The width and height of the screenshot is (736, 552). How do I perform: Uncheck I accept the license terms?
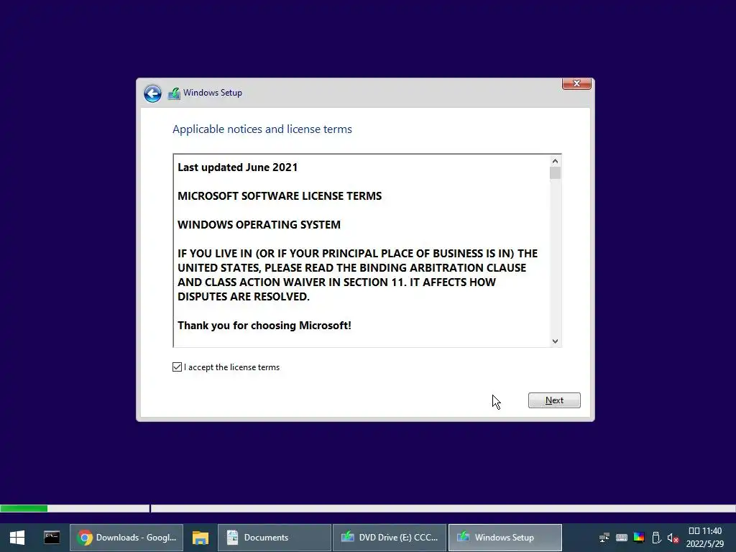[x=177, y=367]
